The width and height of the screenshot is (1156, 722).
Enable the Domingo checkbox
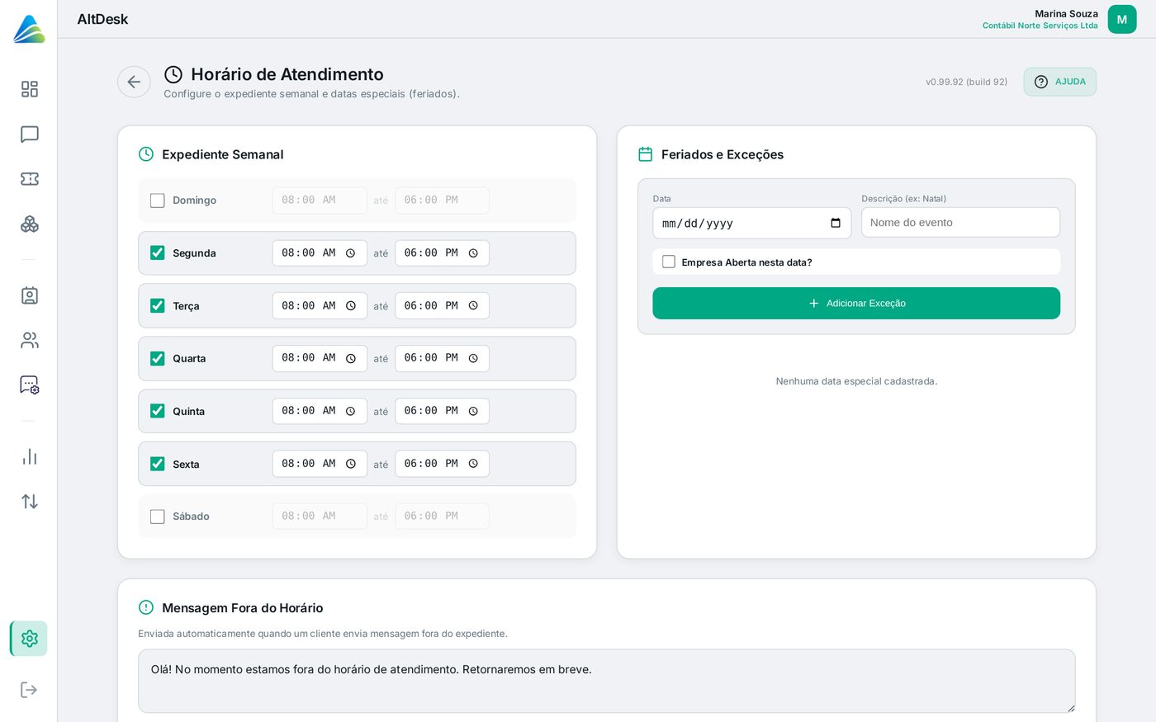(x=158, y=201)
